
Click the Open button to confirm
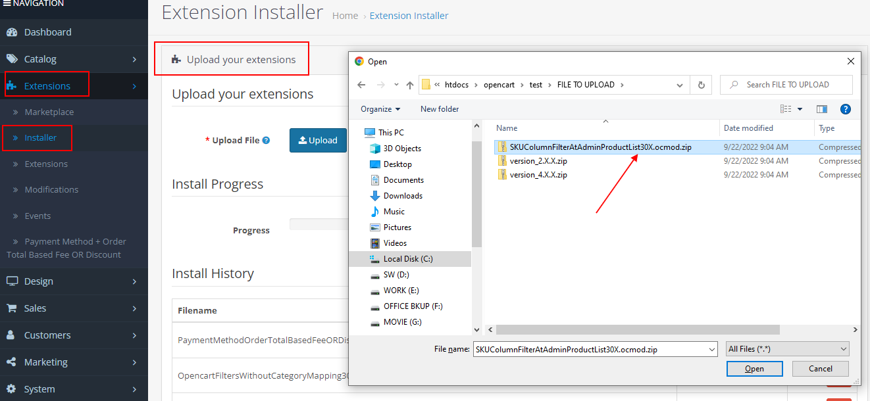[x=754, y=369]
